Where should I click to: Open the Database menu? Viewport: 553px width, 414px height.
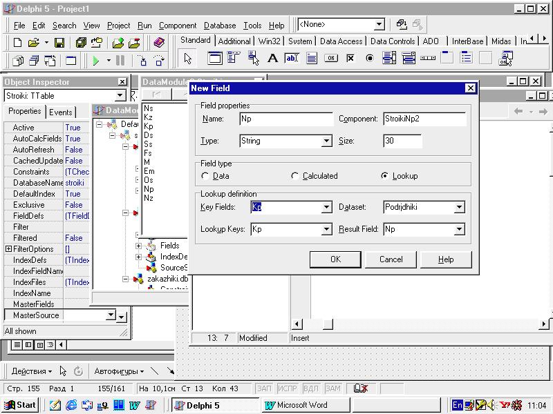(x=220, y=26)
